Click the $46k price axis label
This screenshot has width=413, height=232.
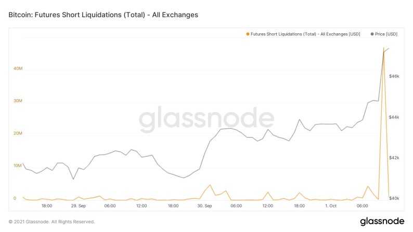click(394, 76)
